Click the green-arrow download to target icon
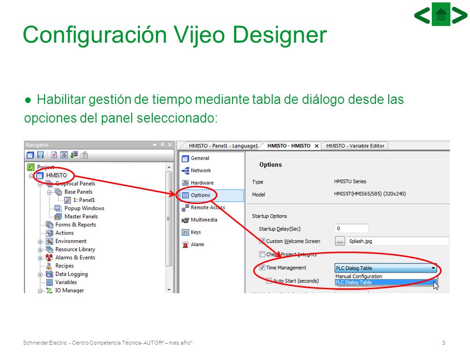 pos(74,155)
